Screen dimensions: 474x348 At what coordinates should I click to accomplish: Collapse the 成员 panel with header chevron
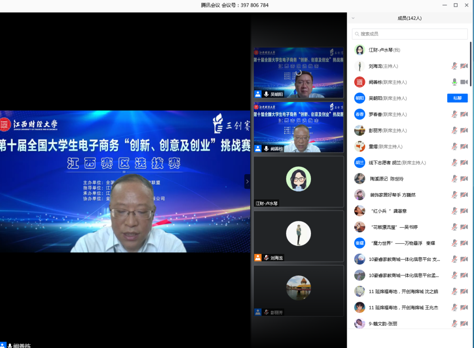click(x=353, y=18)
